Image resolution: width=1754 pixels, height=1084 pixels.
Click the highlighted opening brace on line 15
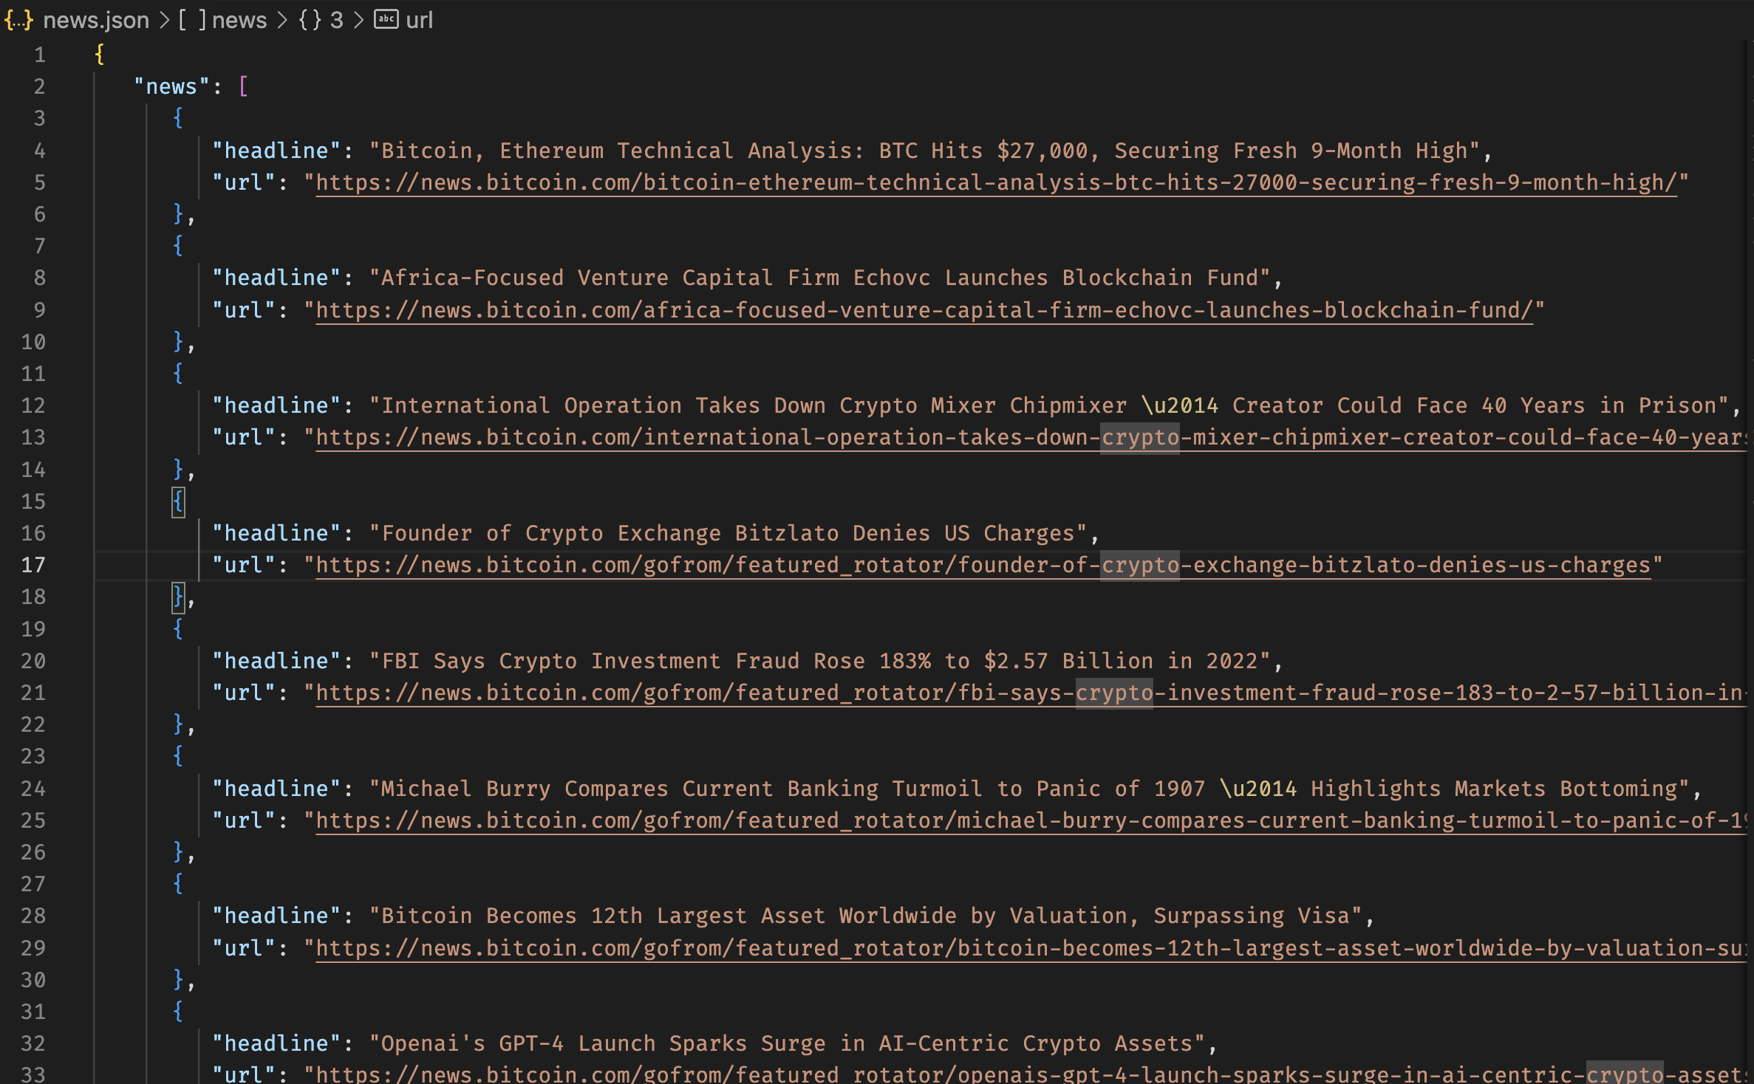coord(178,501)
